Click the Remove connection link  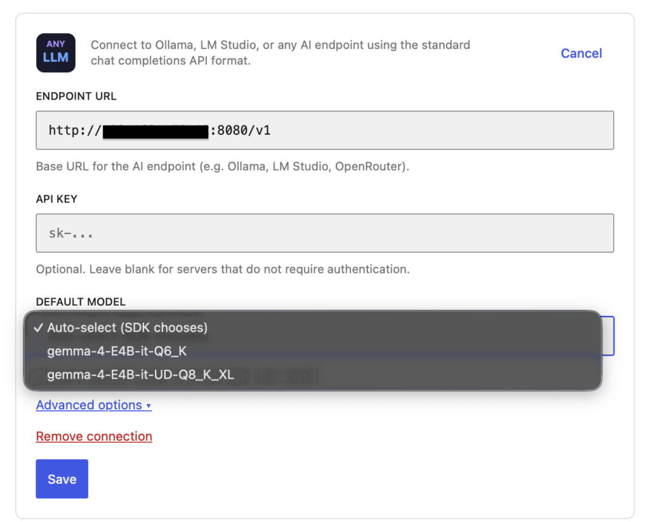pos(94,436)
